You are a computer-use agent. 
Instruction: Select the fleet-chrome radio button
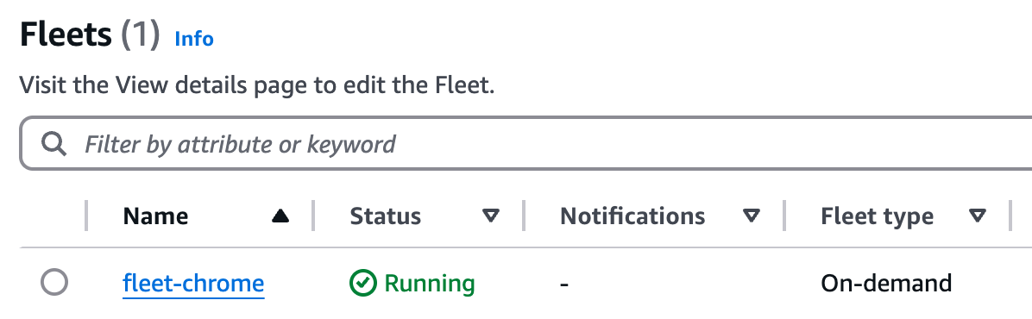(54, 284)
